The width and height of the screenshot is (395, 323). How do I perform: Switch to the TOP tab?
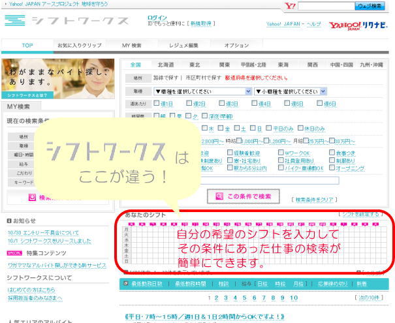(x=27, y=46)
